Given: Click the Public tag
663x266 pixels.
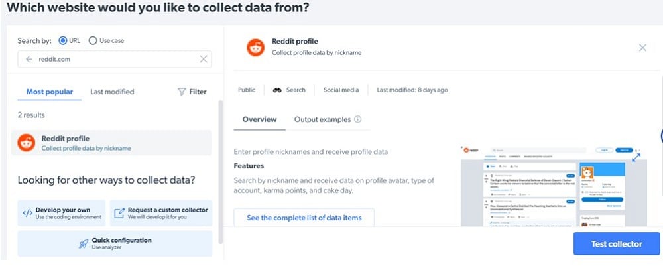Looking at the screenshot, I should 247,90.
